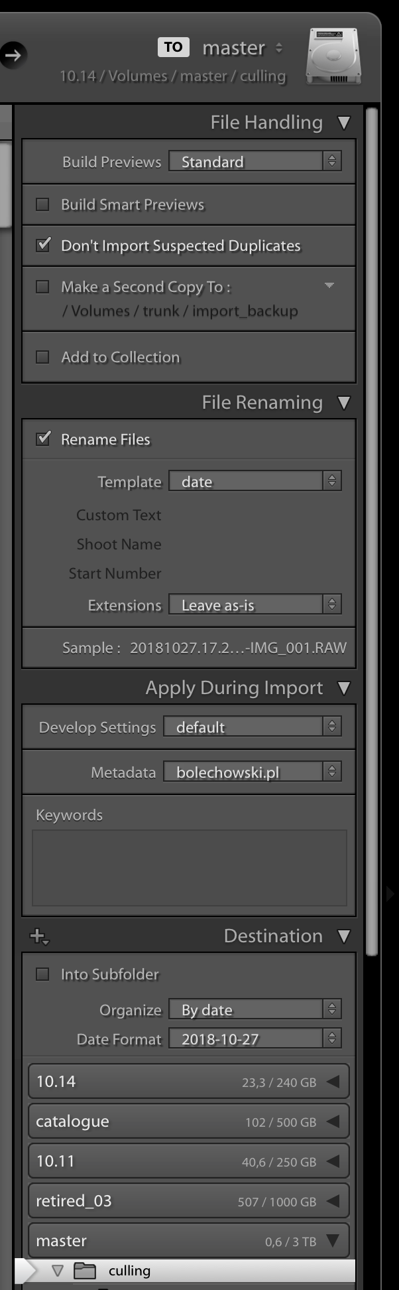Click the culling folder icon

pos(85,1271)
